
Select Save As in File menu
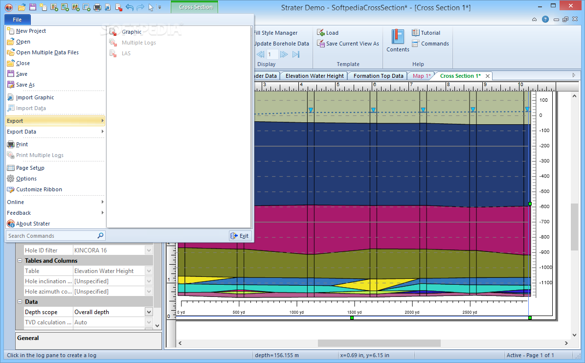(x=55, y=85)
